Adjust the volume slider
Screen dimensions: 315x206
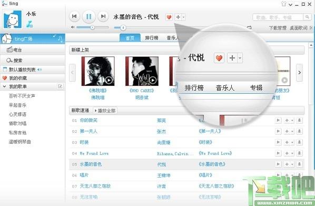point(92,27)
